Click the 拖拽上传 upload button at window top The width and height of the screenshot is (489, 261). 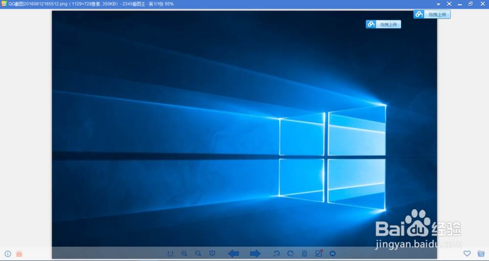click(x=432, y=14)
